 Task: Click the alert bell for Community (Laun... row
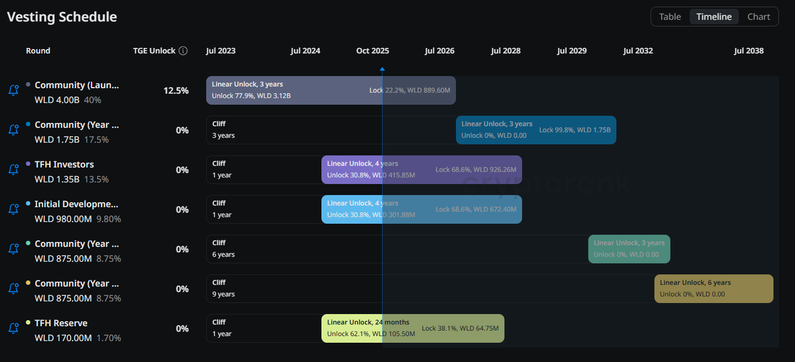[14, 90]
